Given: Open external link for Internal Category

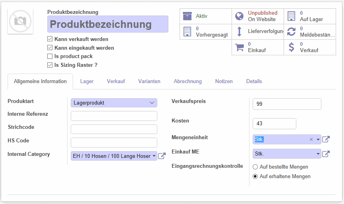Looking at the screenshot, I should click(x=162, y=156).
